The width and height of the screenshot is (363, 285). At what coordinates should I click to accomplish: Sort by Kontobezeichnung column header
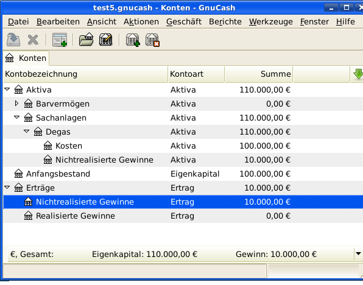click(x=86, y=74)
